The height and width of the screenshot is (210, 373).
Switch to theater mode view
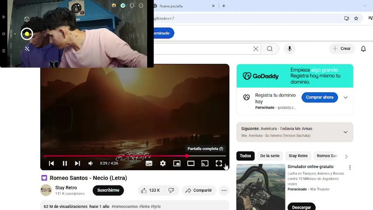click(191, 163)
